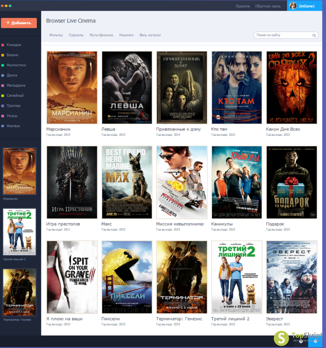Select the Комедия genre
The width and height of the screenshot is (326, 348).
click(x=14, y=45)
